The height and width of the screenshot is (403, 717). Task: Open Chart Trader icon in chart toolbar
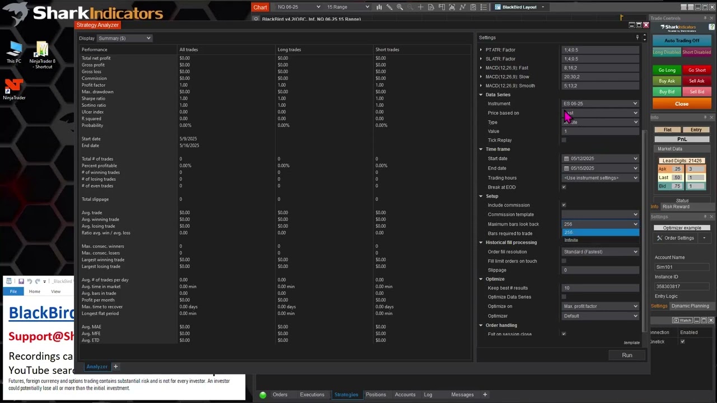[x=442, y=7]
